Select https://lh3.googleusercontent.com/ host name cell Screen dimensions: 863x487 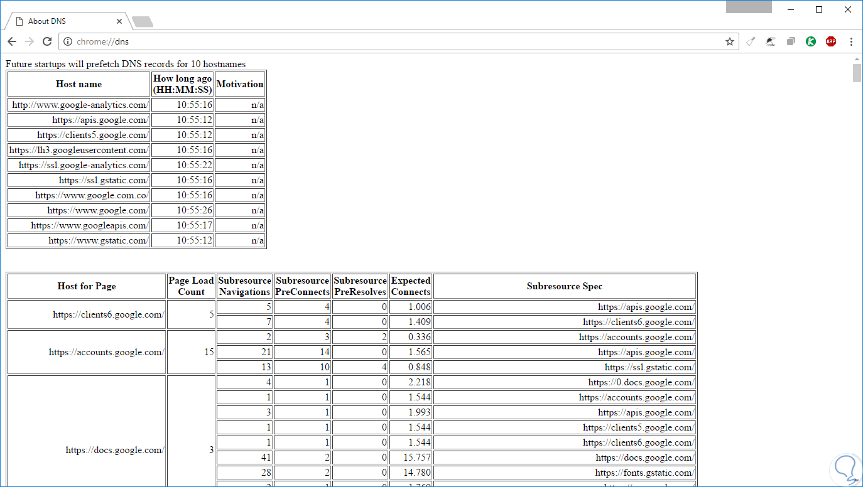[79, 150]
